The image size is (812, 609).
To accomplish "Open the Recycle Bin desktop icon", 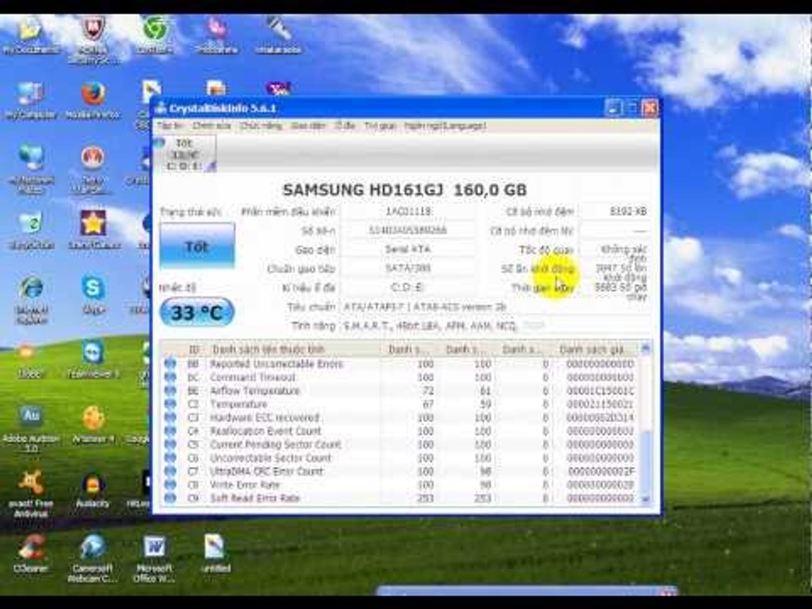I will tap(31, 230).
